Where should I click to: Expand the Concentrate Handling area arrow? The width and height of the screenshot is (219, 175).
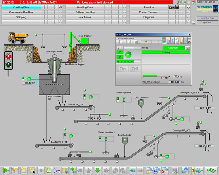pyautogui.click(x=61, y=12)
